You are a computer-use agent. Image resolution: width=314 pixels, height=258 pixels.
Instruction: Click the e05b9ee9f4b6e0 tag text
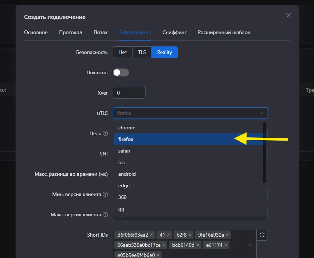click(136, 255)
